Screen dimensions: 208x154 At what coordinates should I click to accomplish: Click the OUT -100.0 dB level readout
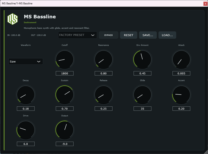pyautogui.click(x=38, y=35)
